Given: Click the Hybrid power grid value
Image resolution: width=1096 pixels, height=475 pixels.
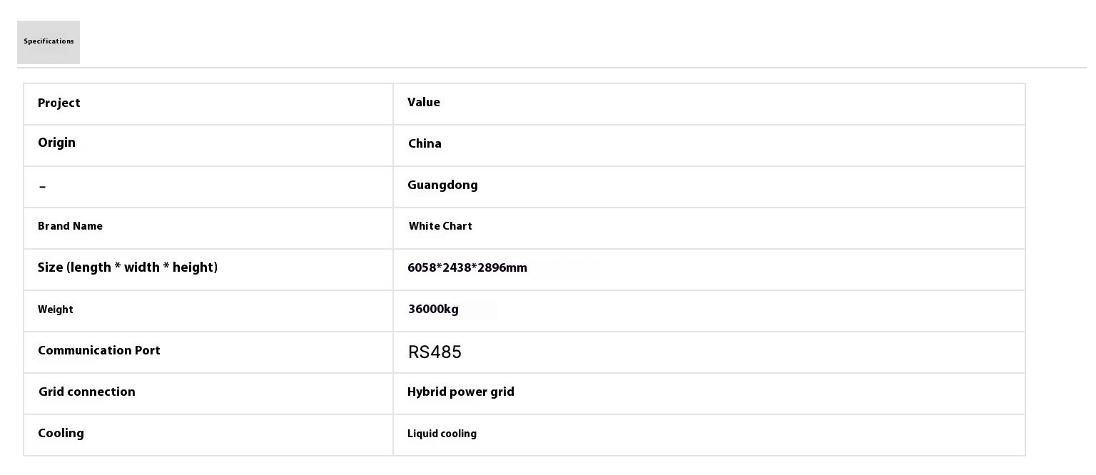Looking at the screenshot, I should 460,392.
